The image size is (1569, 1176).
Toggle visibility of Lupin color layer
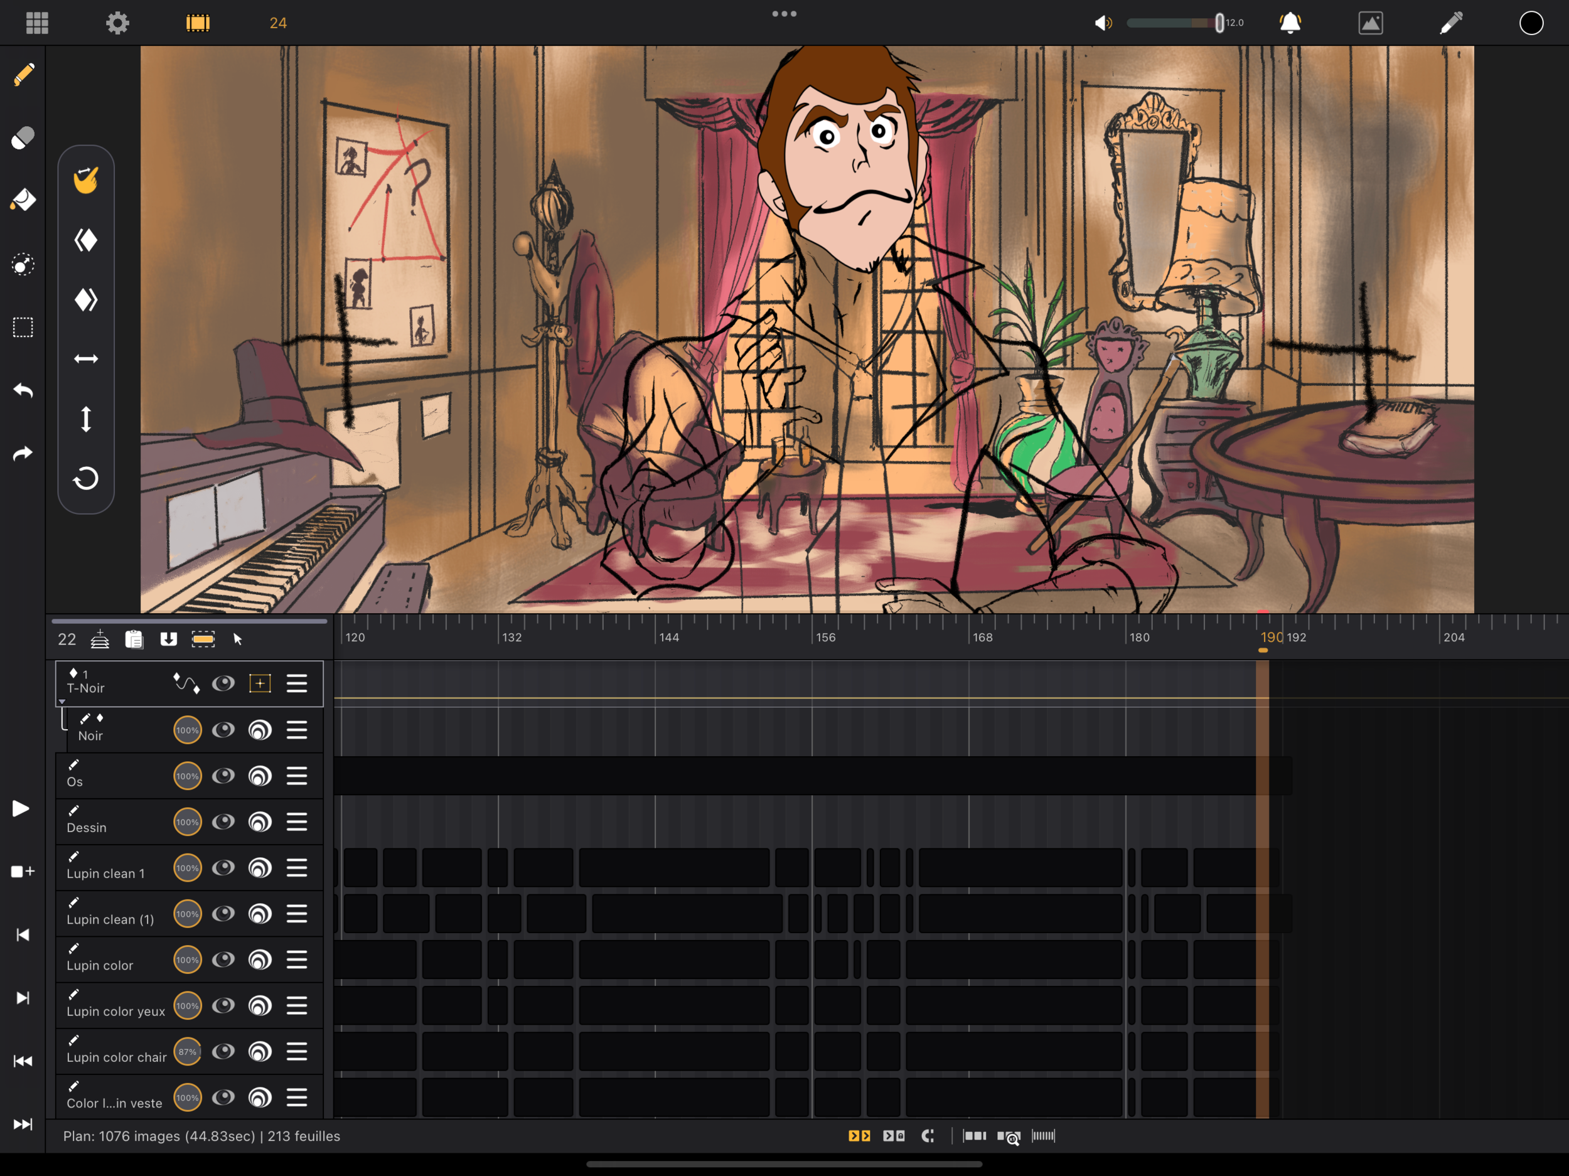point(223,960)
